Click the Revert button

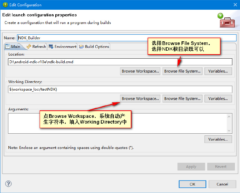[x=221, y=167]
